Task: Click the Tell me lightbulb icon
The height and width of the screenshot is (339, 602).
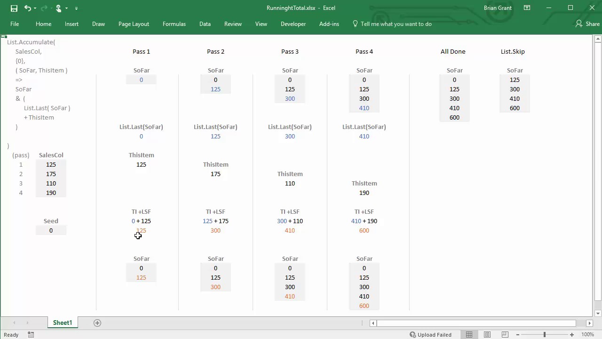Action: coord(355,24)
